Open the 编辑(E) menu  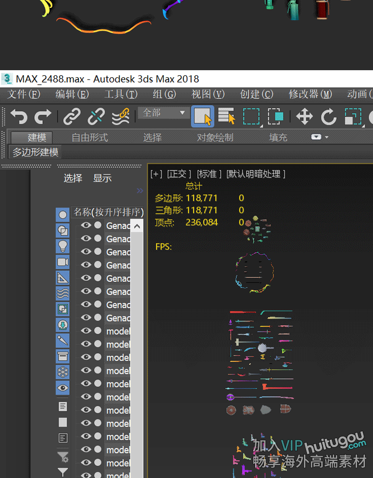(x=72, y=94)
